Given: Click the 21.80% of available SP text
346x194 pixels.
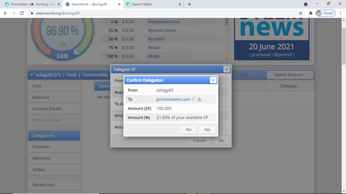Looking at the screenshot, I should 182,117.
